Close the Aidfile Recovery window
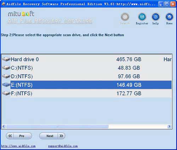Image resolution: width=177 pixels, height=150 pixels. [x=173, y=4]
